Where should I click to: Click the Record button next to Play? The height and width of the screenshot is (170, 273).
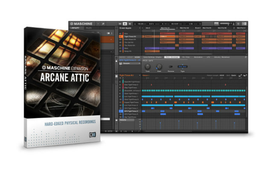click(x=130, y=24)
